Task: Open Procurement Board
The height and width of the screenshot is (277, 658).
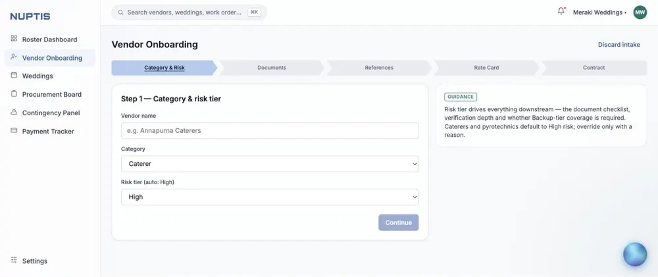Action: [49, 95]
